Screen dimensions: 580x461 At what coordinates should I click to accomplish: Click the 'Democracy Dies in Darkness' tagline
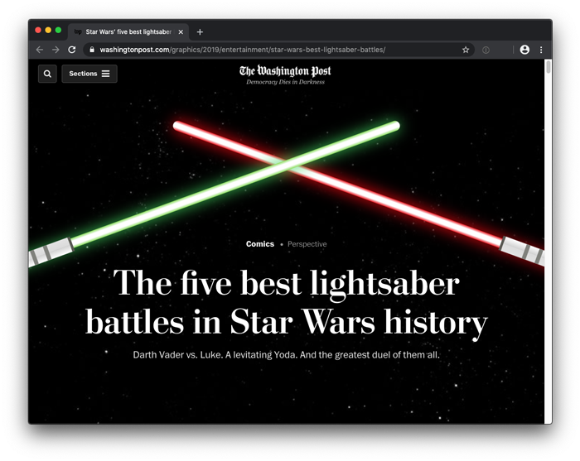tap(285, 82)
